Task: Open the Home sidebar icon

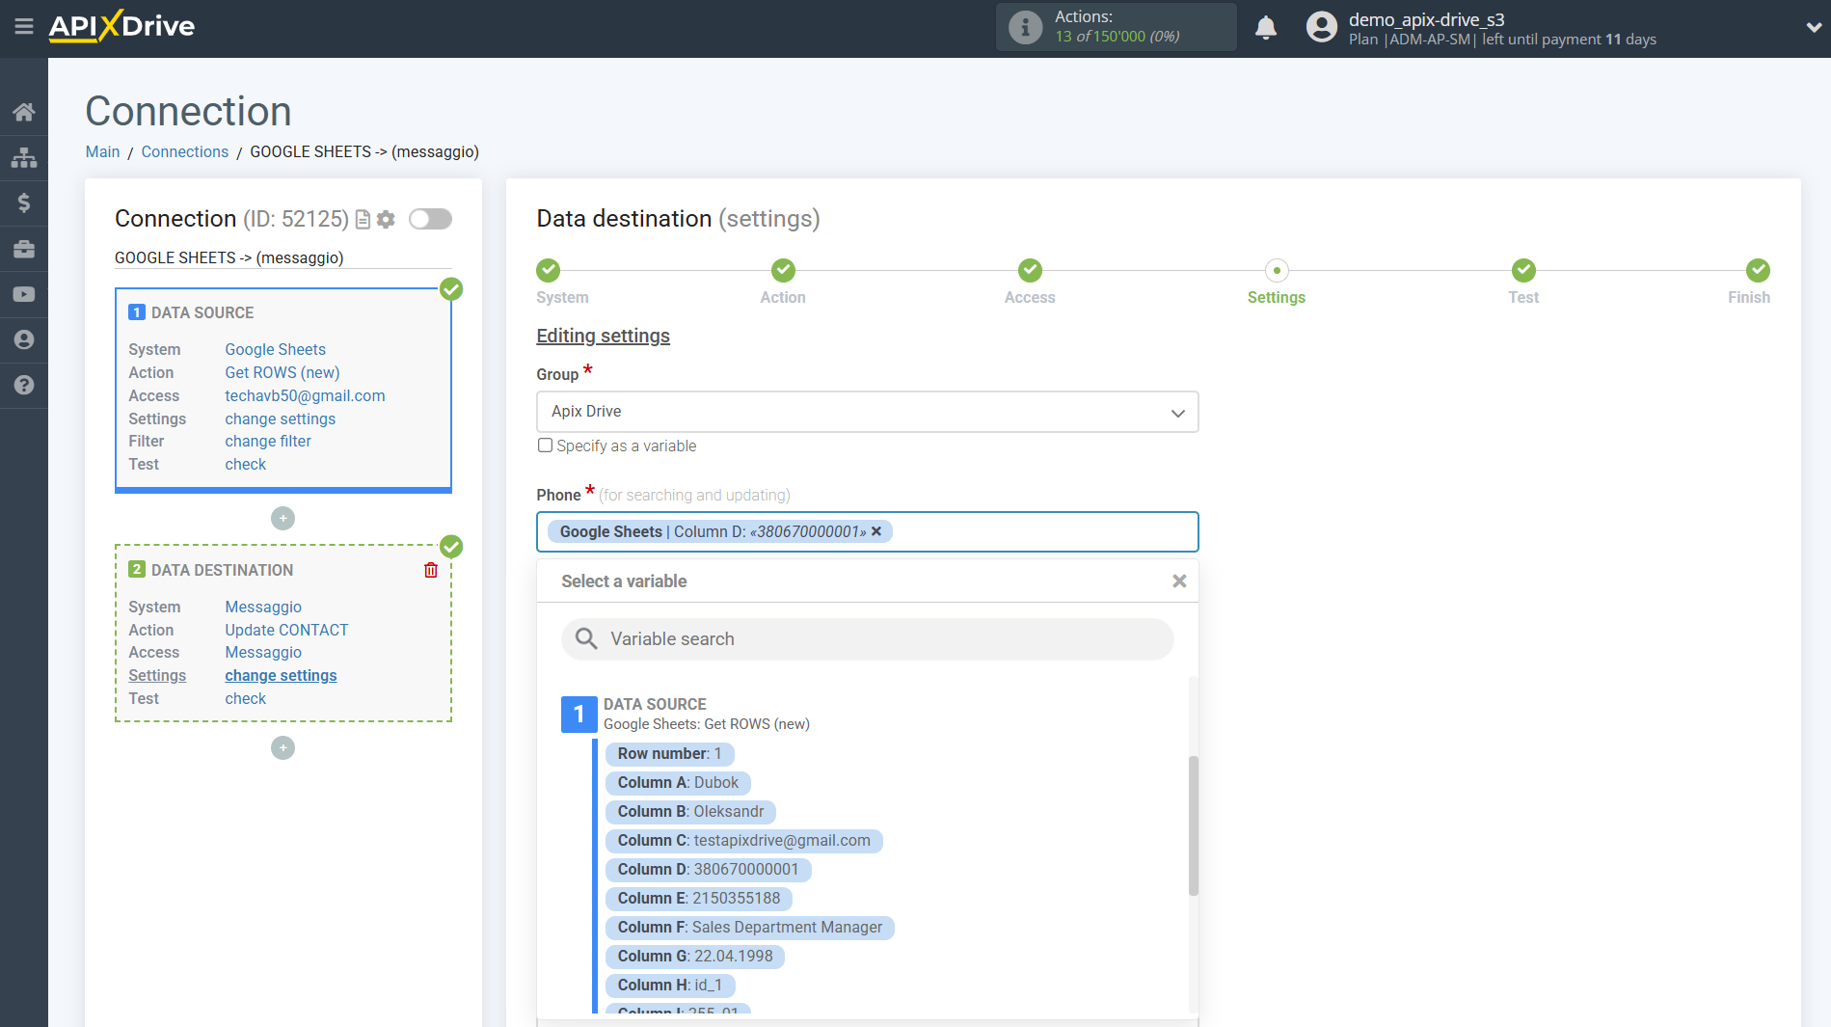Action: tap(24, 112)
